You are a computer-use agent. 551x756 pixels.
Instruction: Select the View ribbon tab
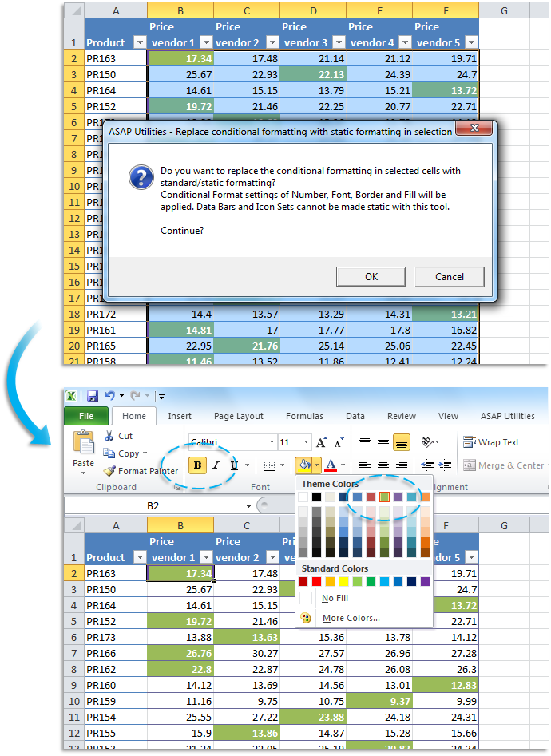tap(448, 416)
